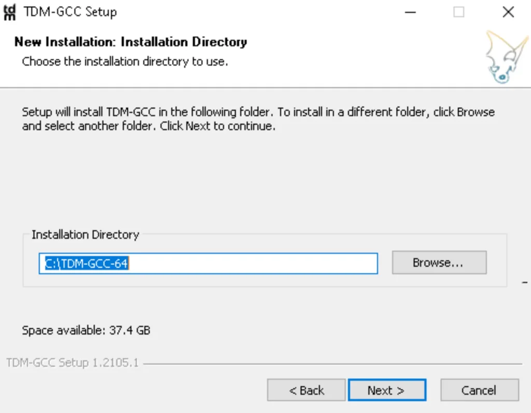
Task: Cancel the TDM-GCC setup
Action: 480,390
